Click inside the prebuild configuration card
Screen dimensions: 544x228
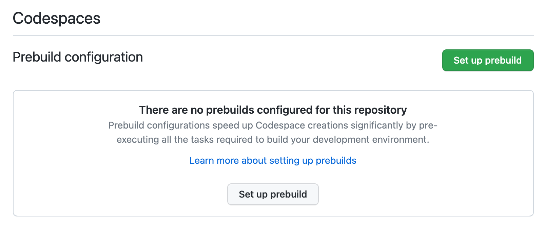point(273,152)
